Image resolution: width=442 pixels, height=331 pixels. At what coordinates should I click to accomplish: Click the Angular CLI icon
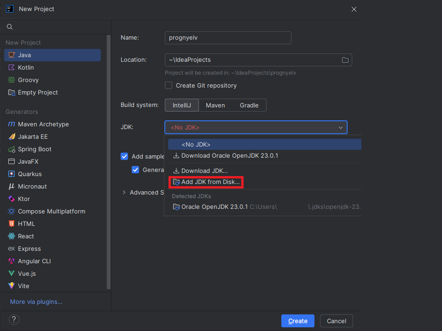pos(12,261)
